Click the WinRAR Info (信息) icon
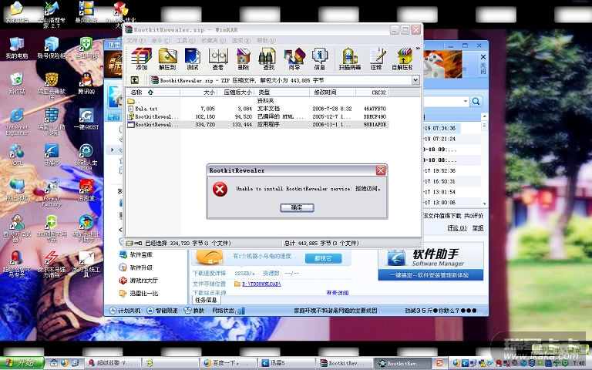Screen dimensions: 592x370 pyautogui.click(x=319, y=59)
